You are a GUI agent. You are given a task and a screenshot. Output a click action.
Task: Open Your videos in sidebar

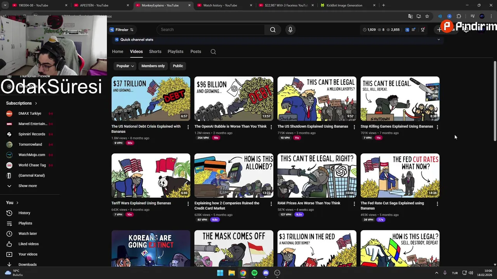point(28,254)
